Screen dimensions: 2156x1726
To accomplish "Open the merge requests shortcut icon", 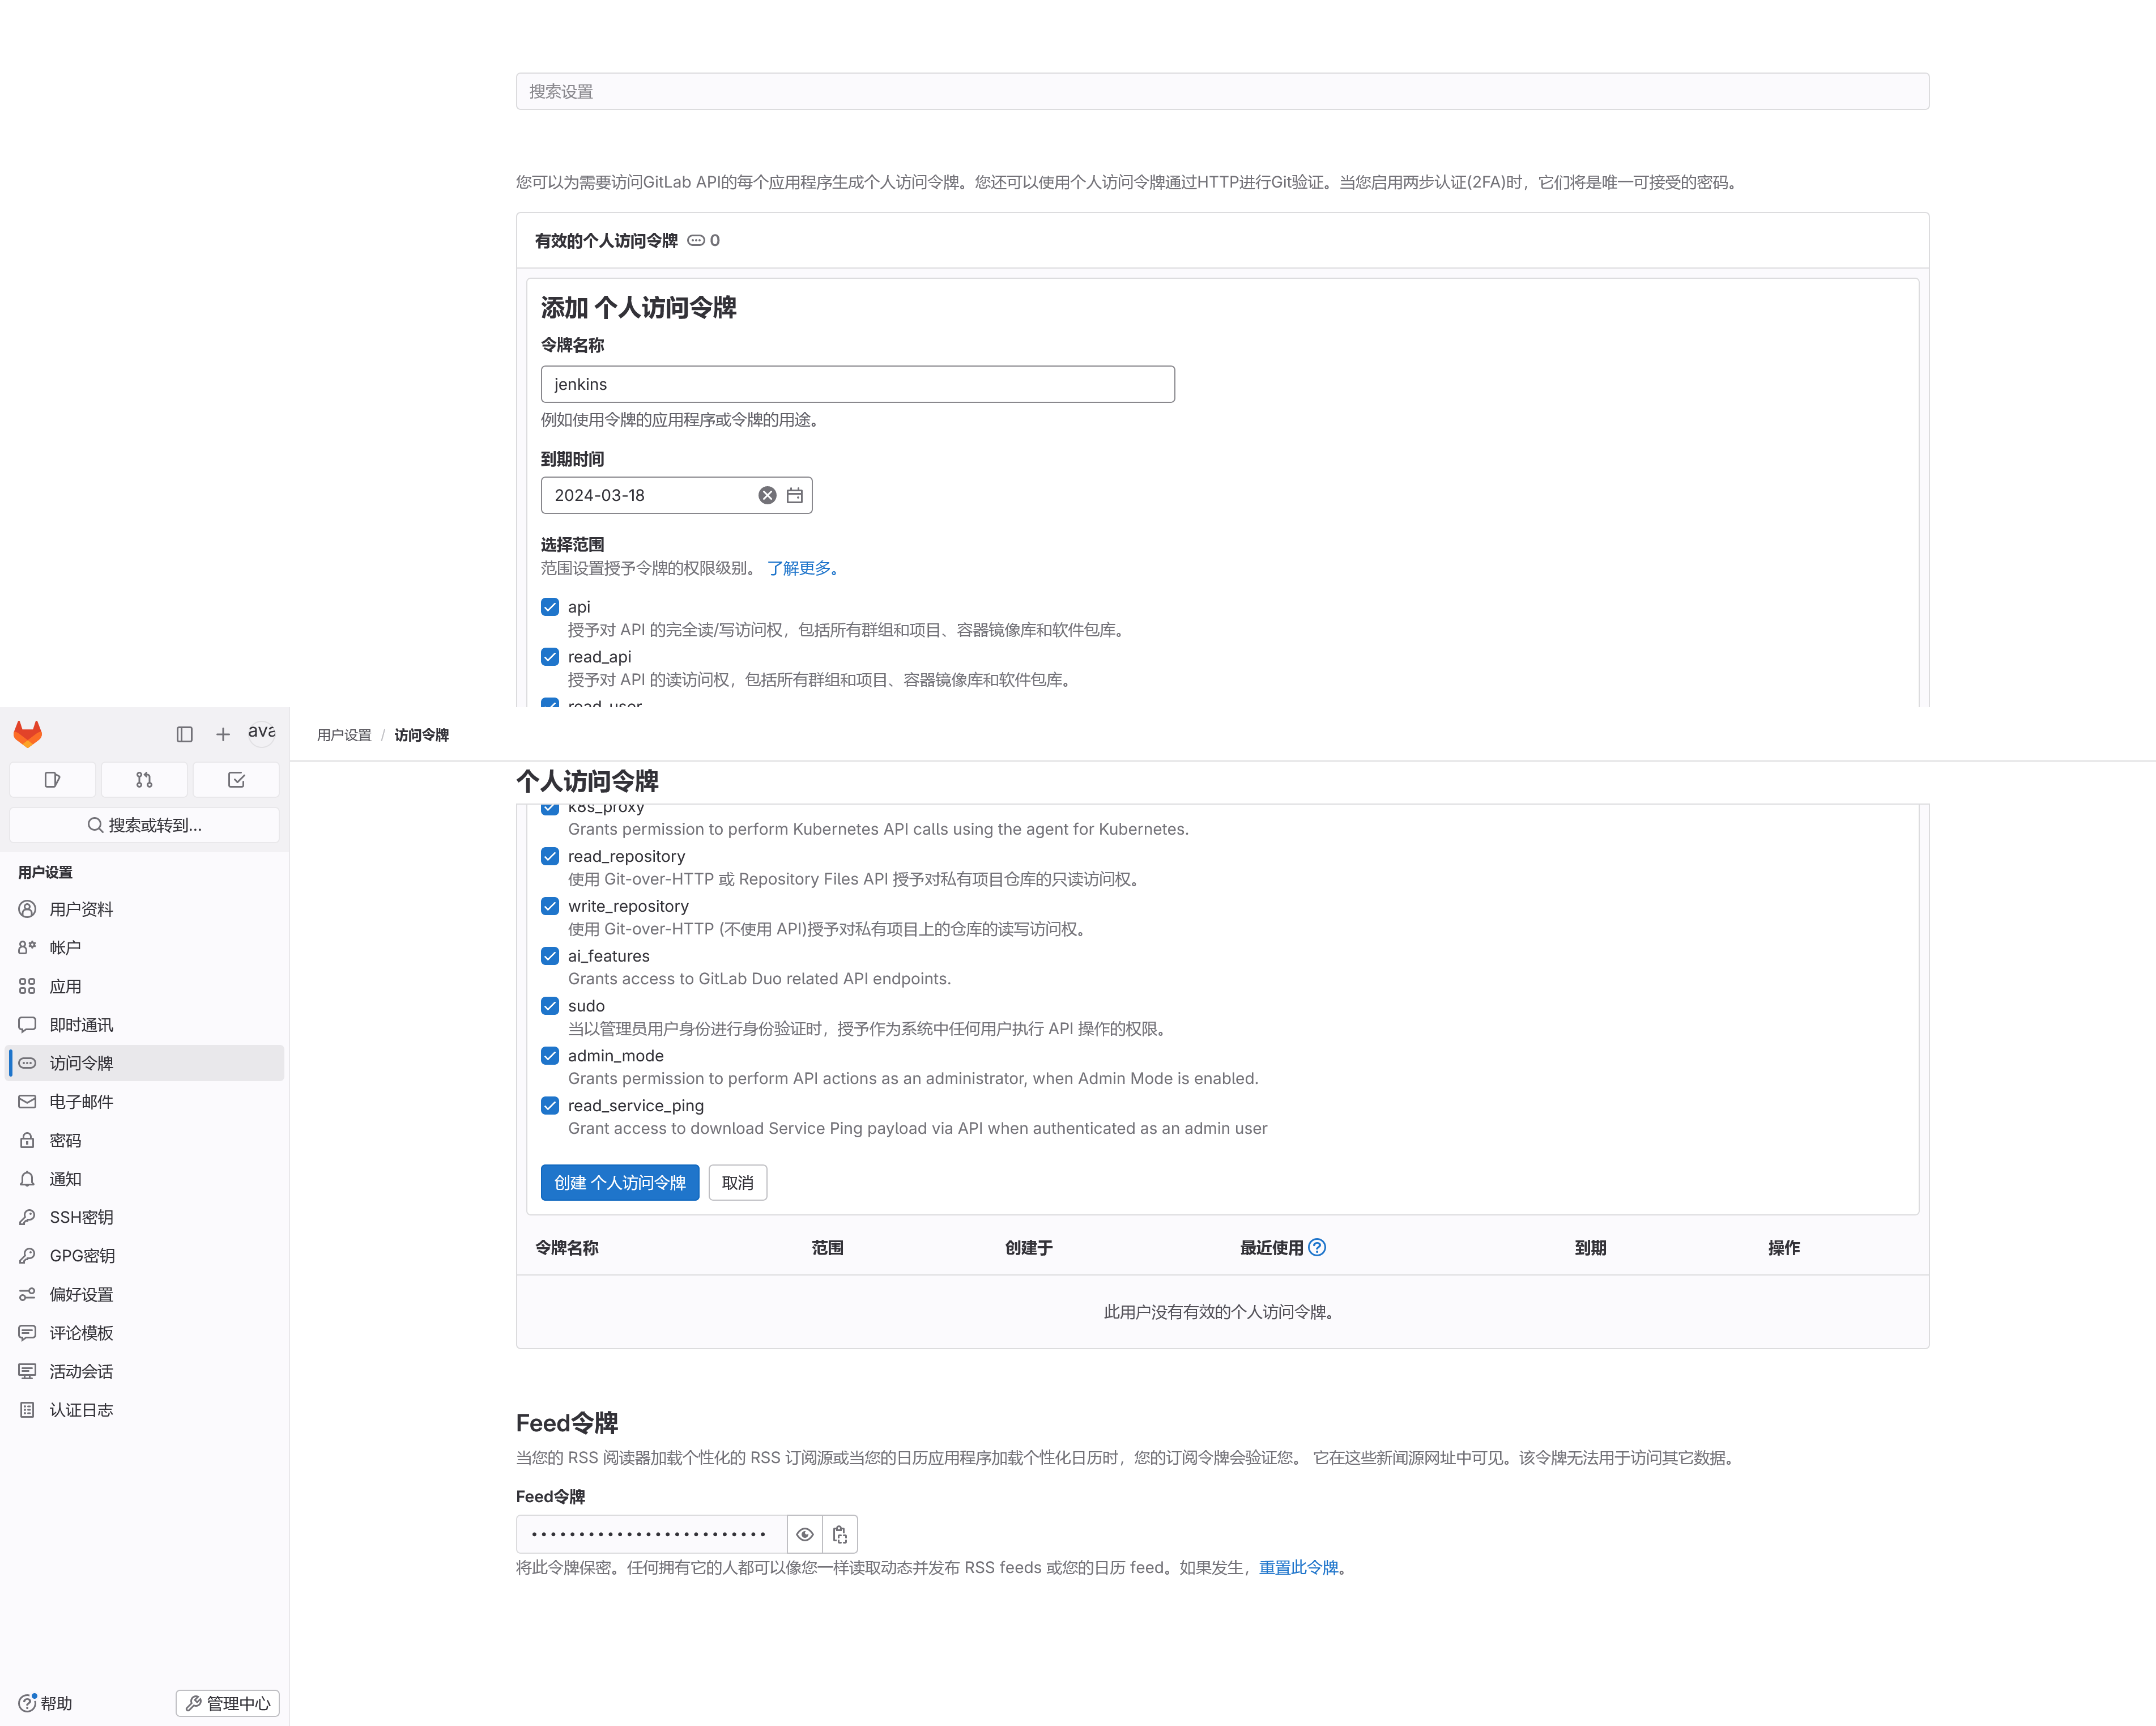I will tap(144, 780).
